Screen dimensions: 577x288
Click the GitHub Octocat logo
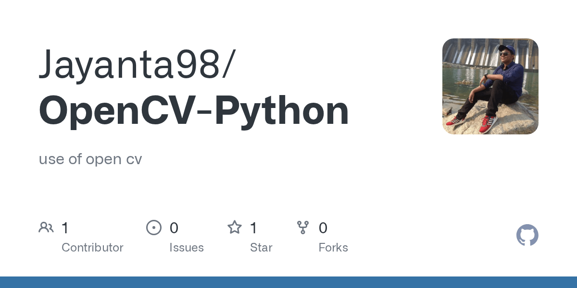point(527,235)
